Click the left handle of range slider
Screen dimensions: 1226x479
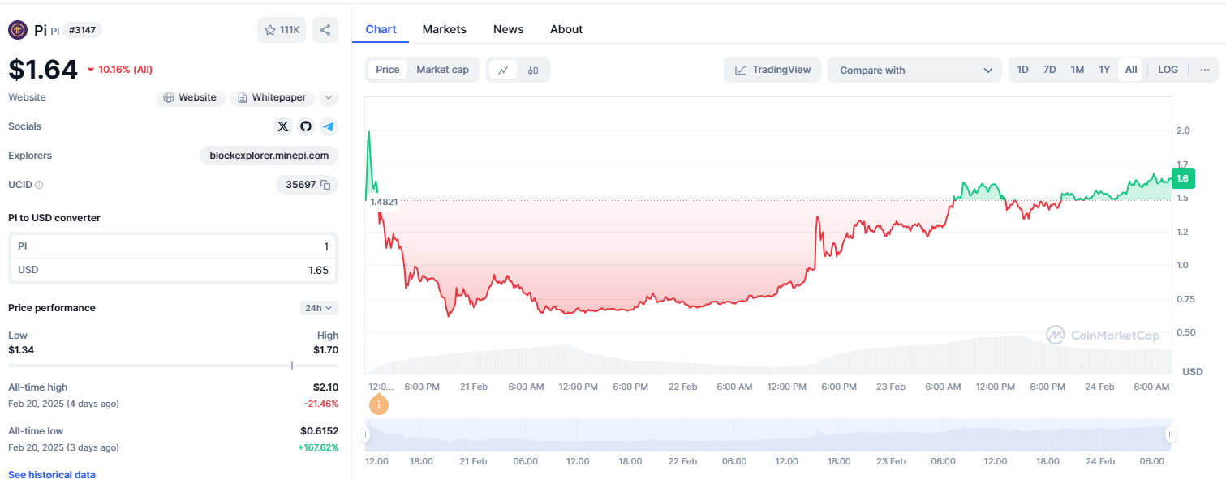tap(365, 435)
